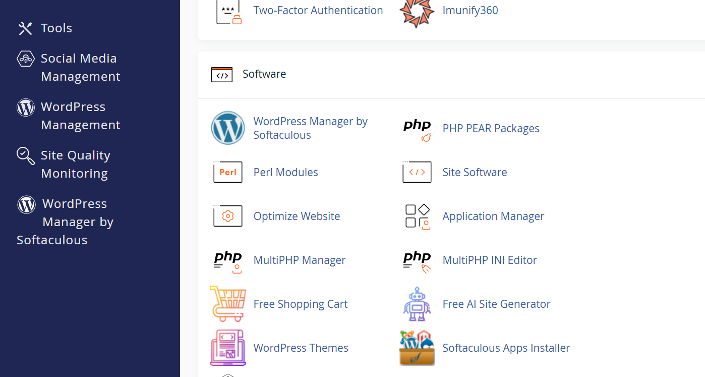Viewport: 705px width, 377px height.
Task: Click sidebar WordPress Manager by Softaculous icon
Action: click(x=26, y=204)
